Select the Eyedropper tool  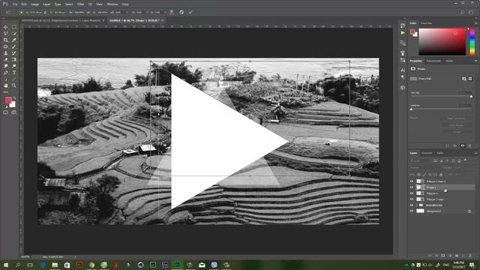(x=14, y=40)
